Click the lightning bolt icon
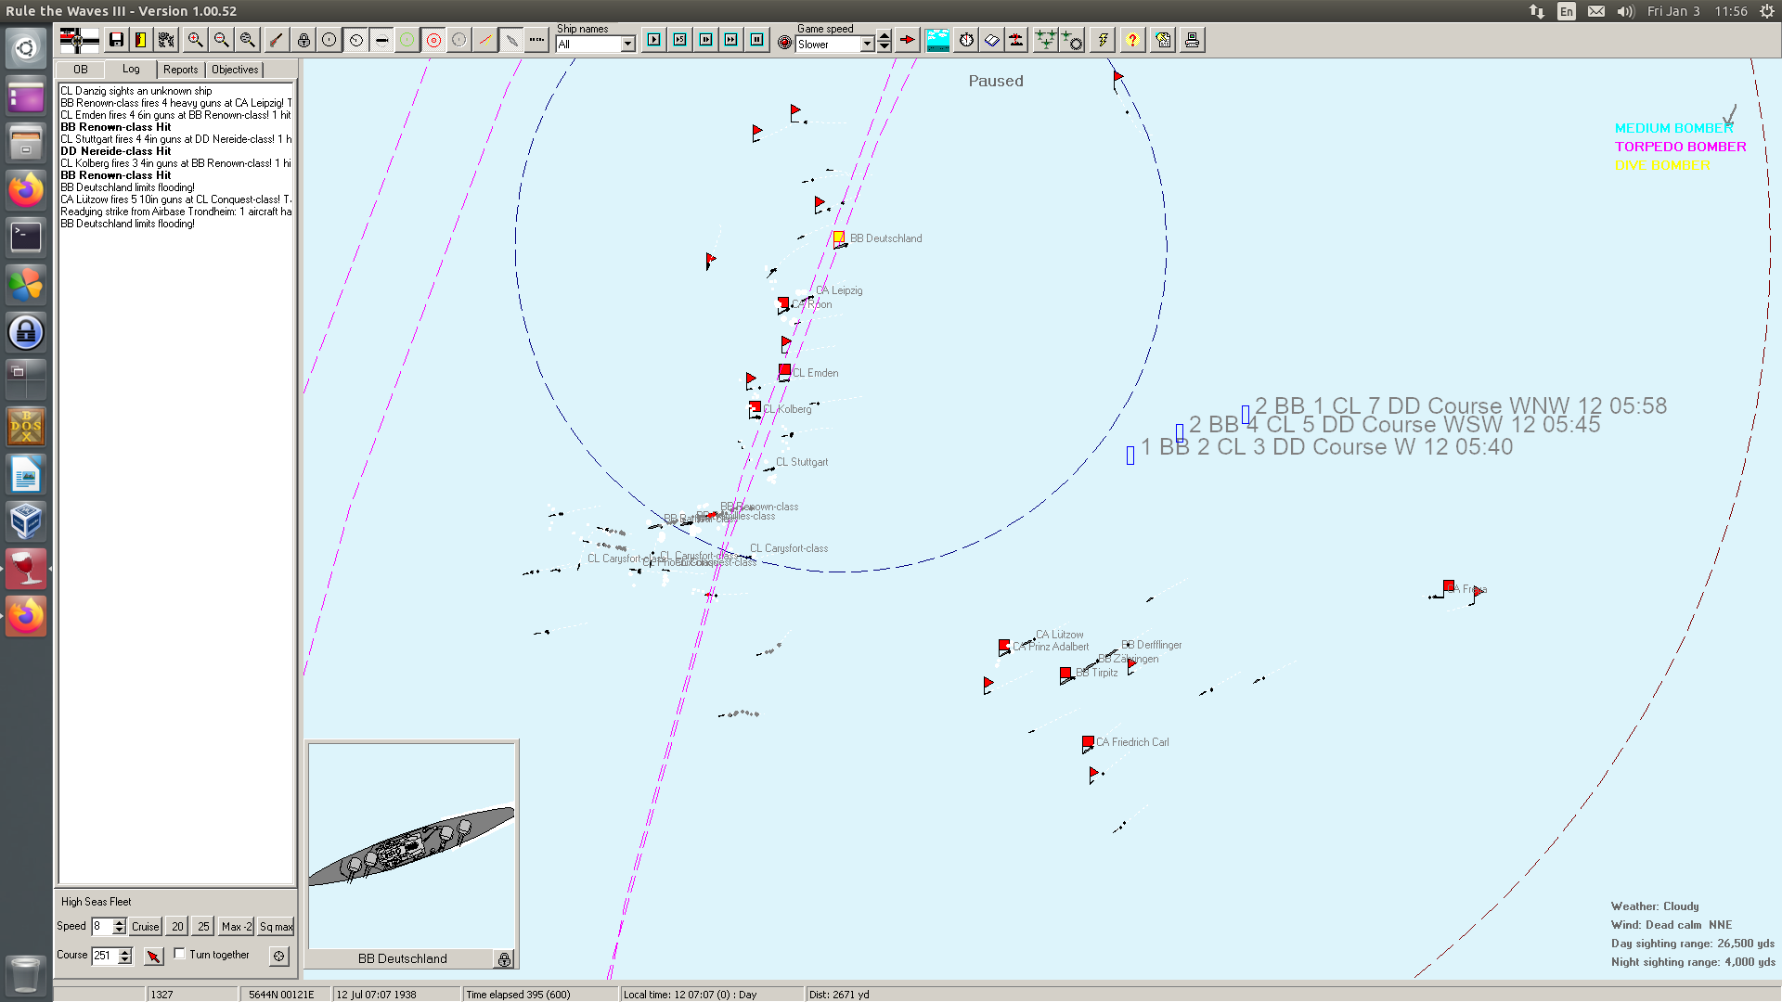 click(x=1103, y=40)
